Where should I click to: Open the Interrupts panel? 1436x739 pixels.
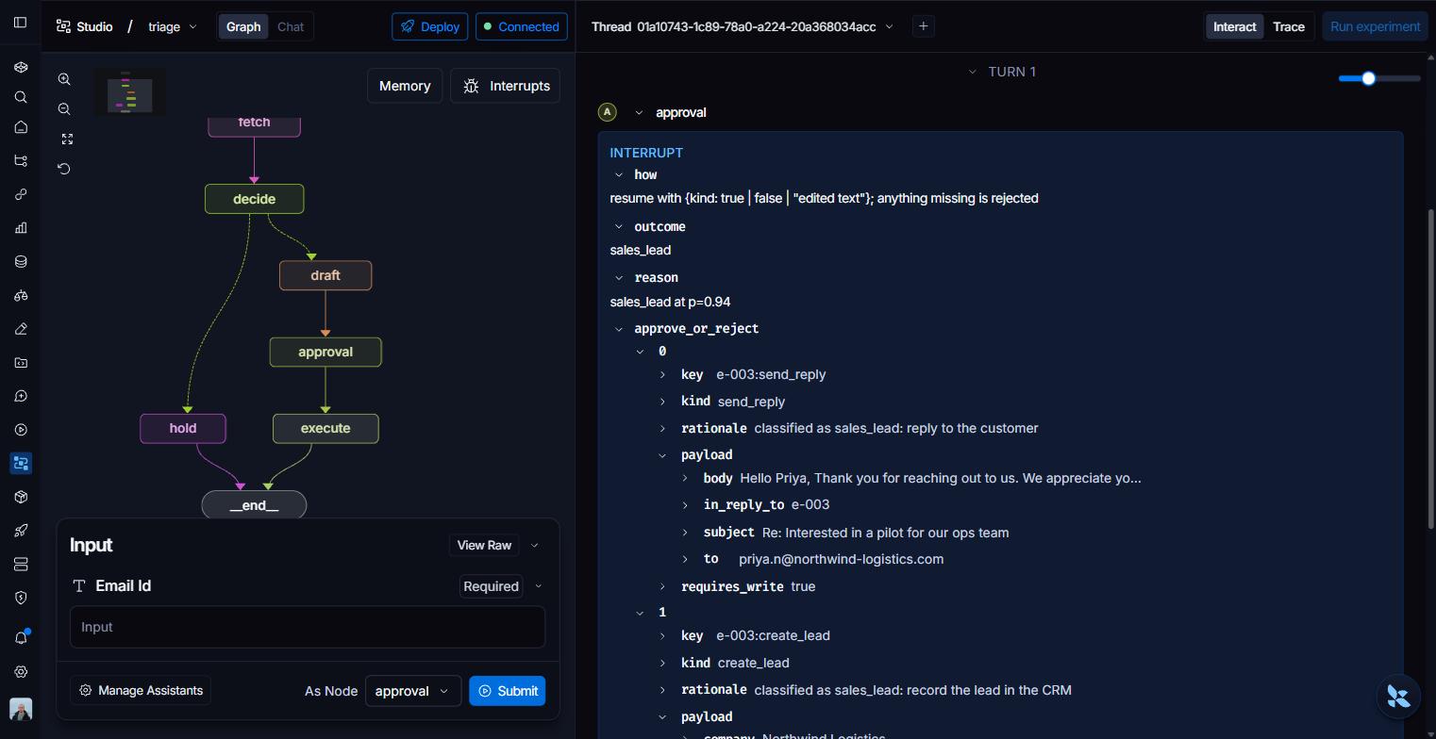pyautogui.click(x=506, y=86)
